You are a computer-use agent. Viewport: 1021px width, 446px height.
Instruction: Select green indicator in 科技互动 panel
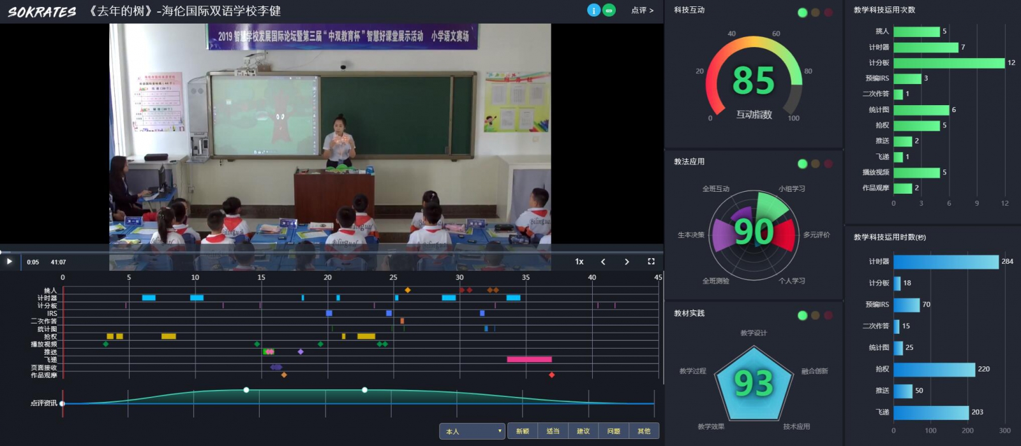[802, 13]
